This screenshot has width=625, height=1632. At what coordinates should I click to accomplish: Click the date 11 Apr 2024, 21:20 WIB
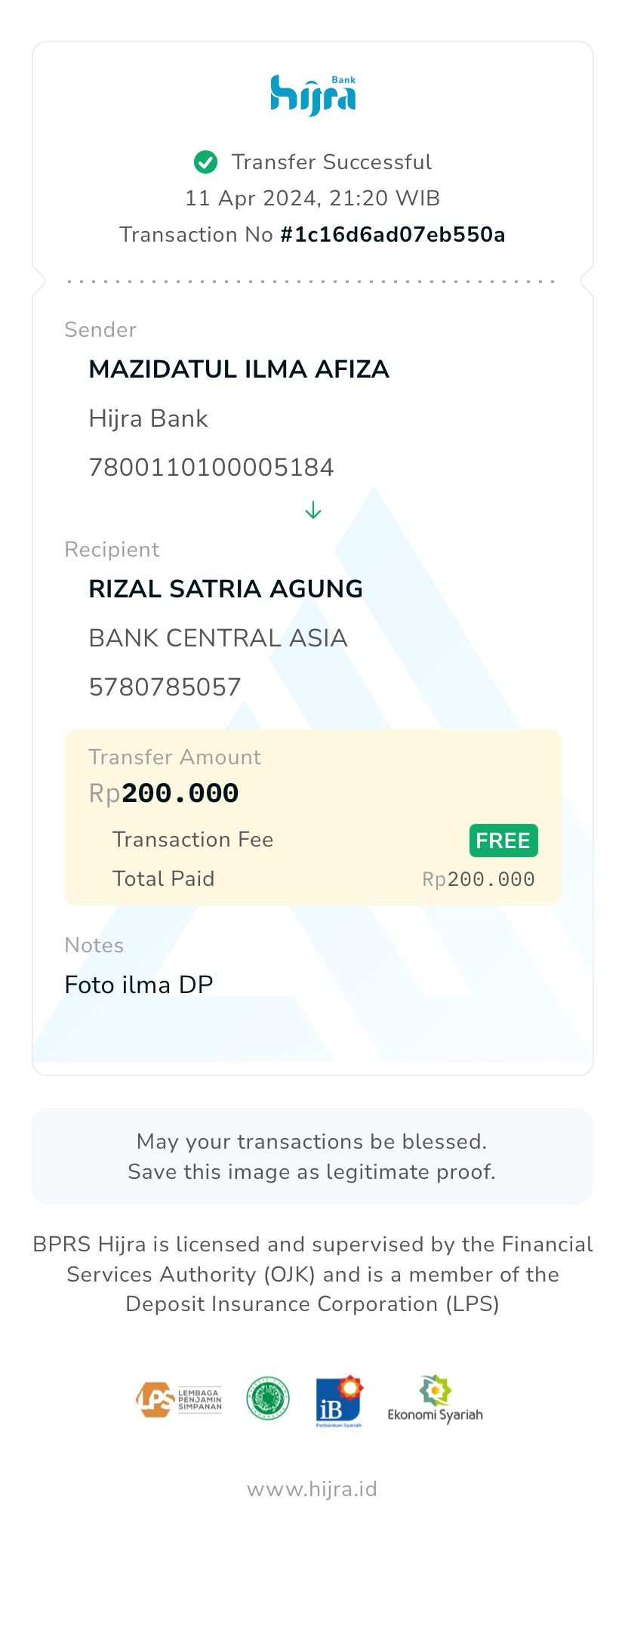pyautogui.click(x=312, y=199)
